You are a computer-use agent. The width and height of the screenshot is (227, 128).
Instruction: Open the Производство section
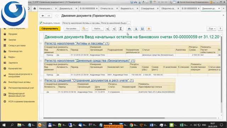coord(15,51)
